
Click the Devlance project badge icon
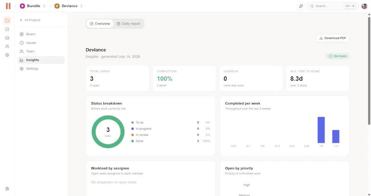coord(57,6)
